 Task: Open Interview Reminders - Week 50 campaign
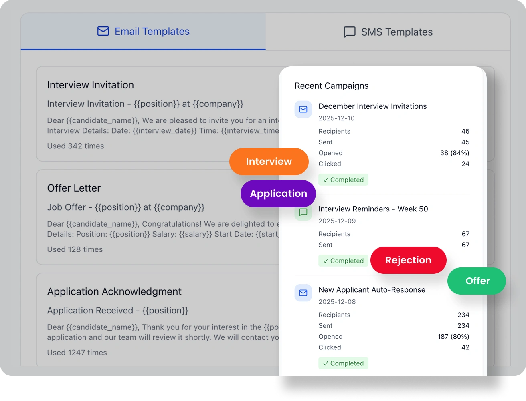point(373,209)
